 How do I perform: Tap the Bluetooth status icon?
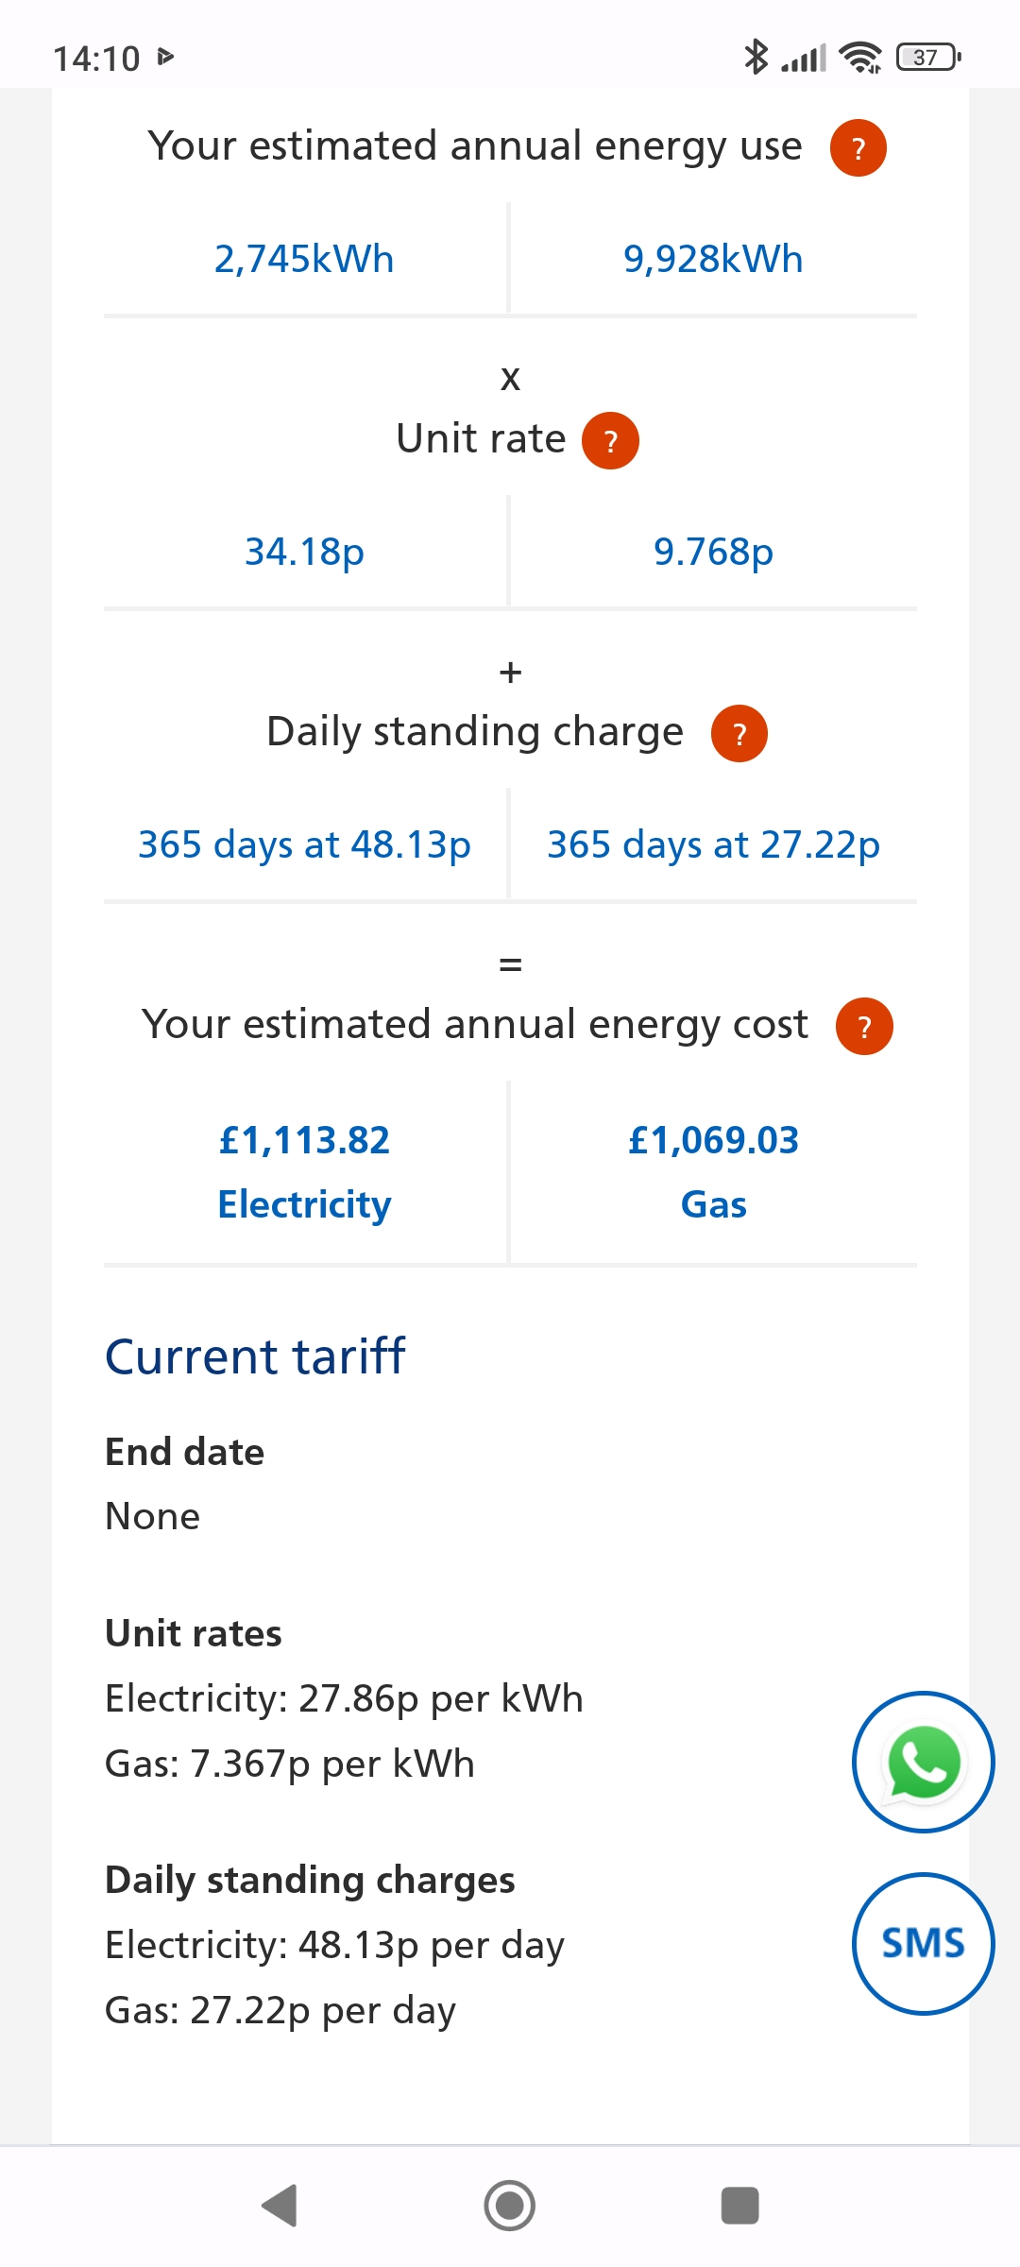(756, 58)
